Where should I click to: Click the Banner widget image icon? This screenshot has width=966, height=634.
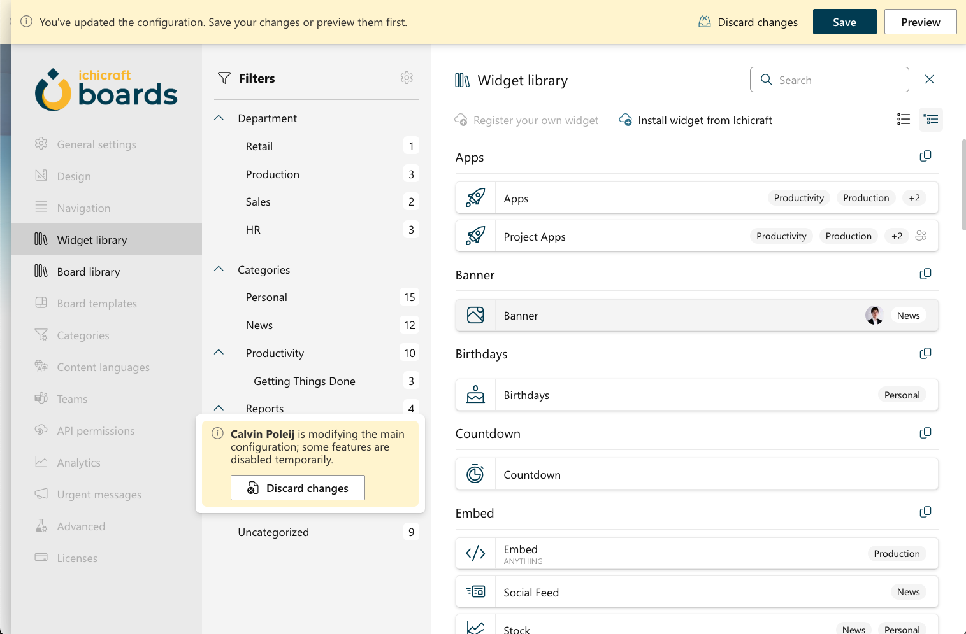point(475,315)
